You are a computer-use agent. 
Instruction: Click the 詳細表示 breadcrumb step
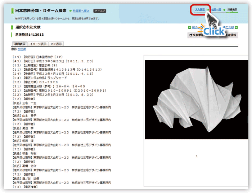(232, 9)
